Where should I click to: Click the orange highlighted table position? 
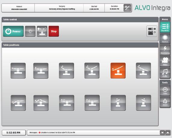118,71
